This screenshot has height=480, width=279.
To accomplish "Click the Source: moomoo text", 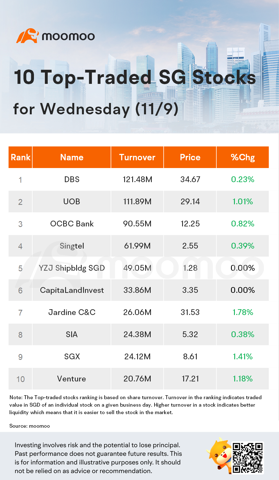I will point(30,426).
